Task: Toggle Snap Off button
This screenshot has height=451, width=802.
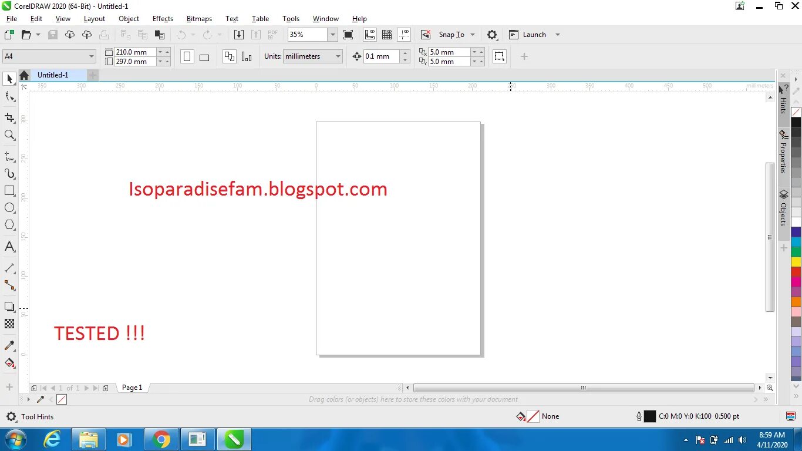Action: (426, 35)
